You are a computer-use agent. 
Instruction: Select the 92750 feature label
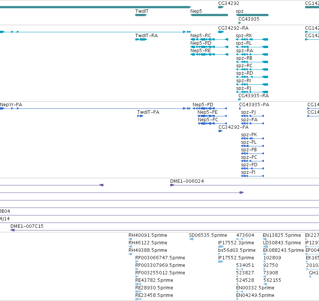[271, 265]
